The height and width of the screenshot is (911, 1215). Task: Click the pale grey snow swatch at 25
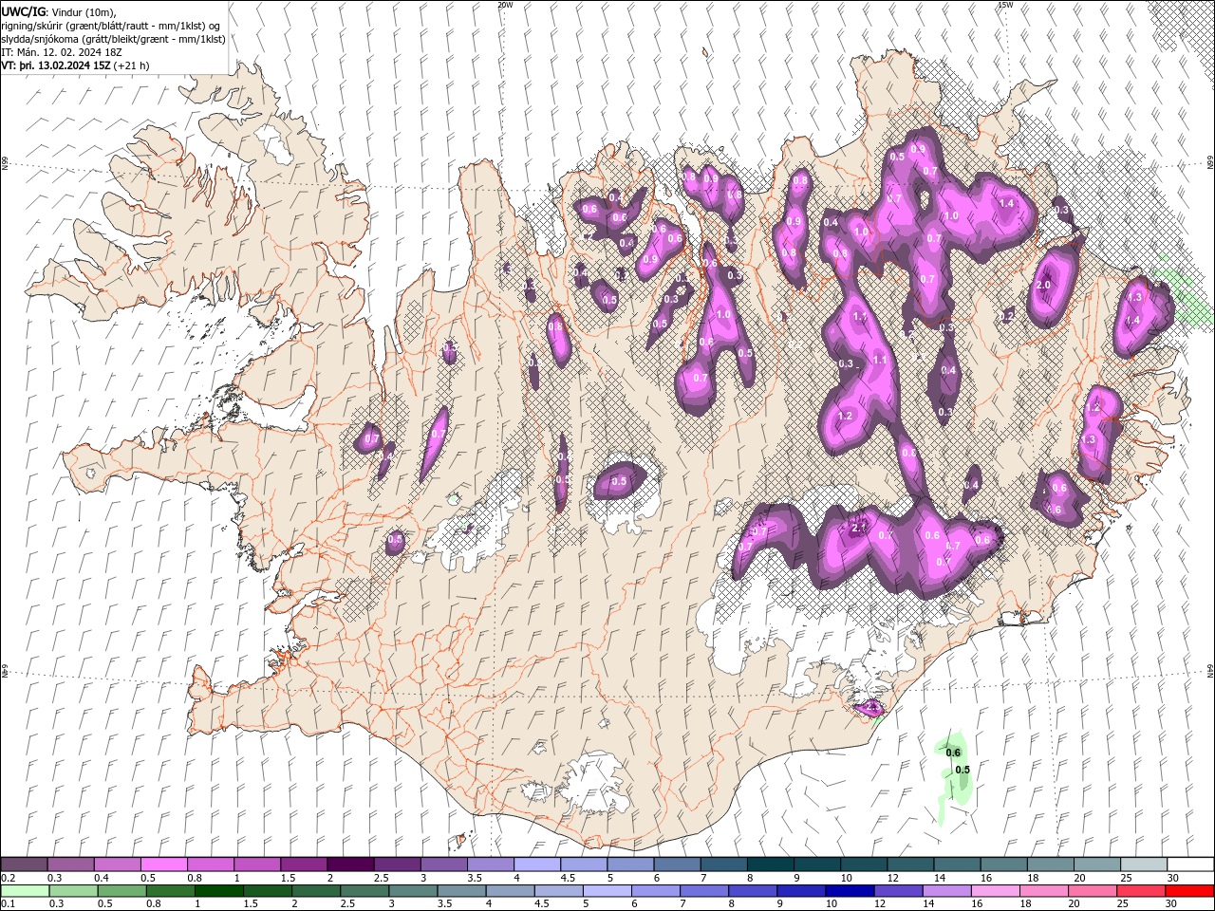point(1144,865)
